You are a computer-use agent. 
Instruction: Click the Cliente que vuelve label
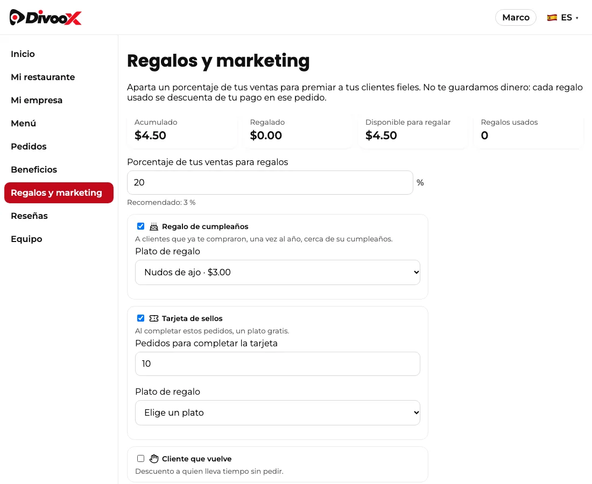[196, 459]
